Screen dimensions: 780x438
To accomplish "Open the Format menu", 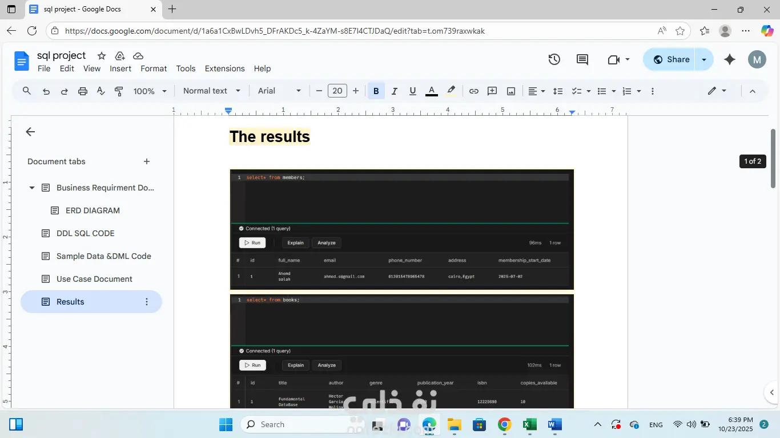I will click(154, 68).
